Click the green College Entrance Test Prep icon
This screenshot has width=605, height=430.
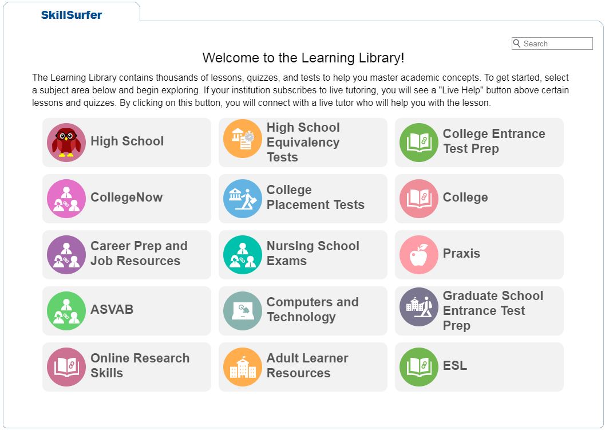(419, 143)
